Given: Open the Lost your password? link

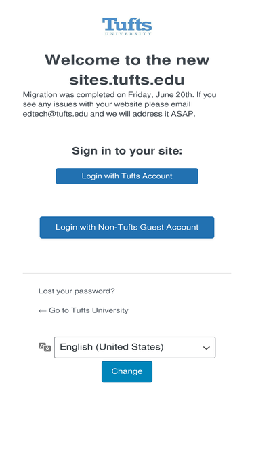Looking at the screenshot, I should point(77,291).
